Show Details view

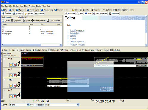pos(117,10)
